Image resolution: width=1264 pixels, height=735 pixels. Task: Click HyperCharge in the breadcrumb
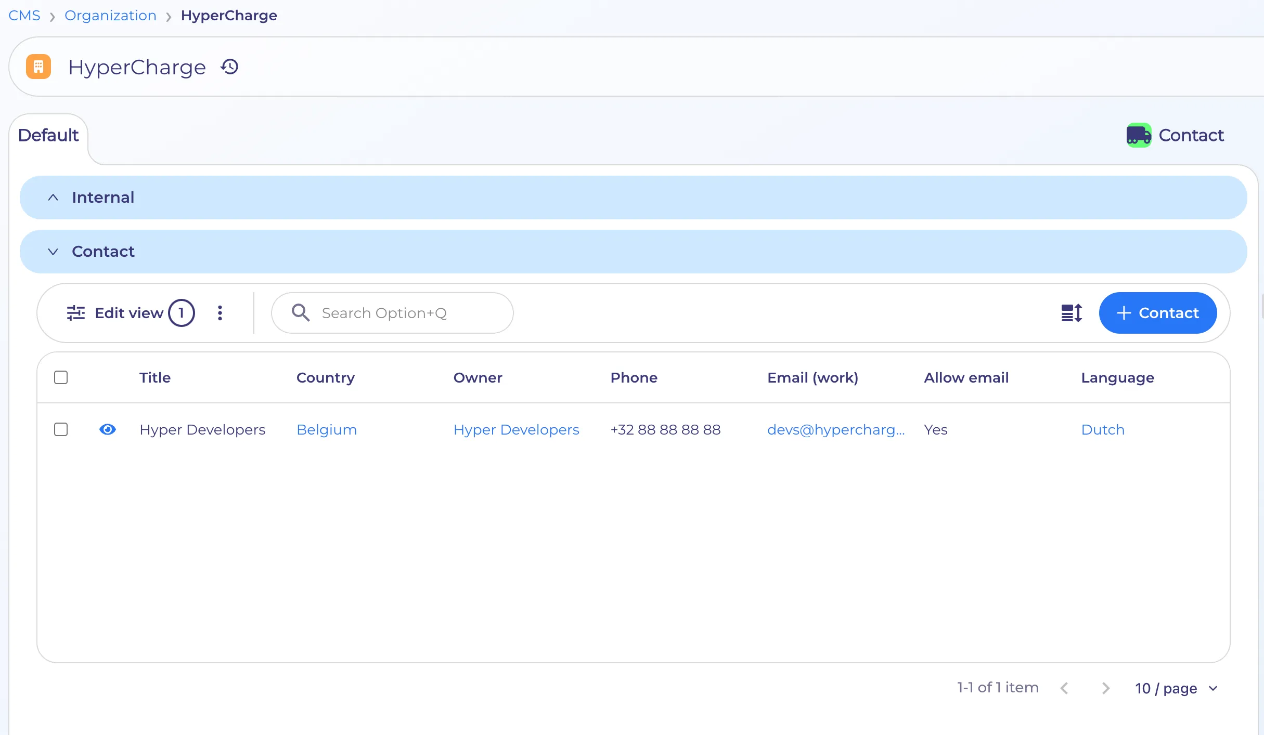[x=229, y=16]
